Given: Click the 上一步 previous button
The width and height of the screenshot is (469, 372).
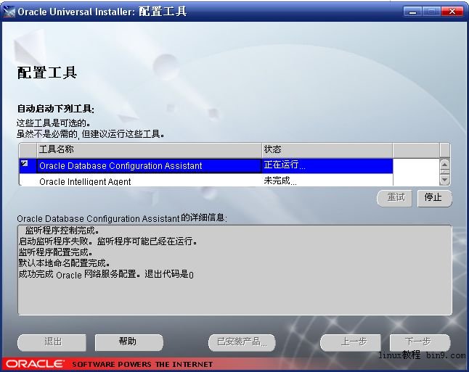Looking at the screenshot, I should [351, 342].
